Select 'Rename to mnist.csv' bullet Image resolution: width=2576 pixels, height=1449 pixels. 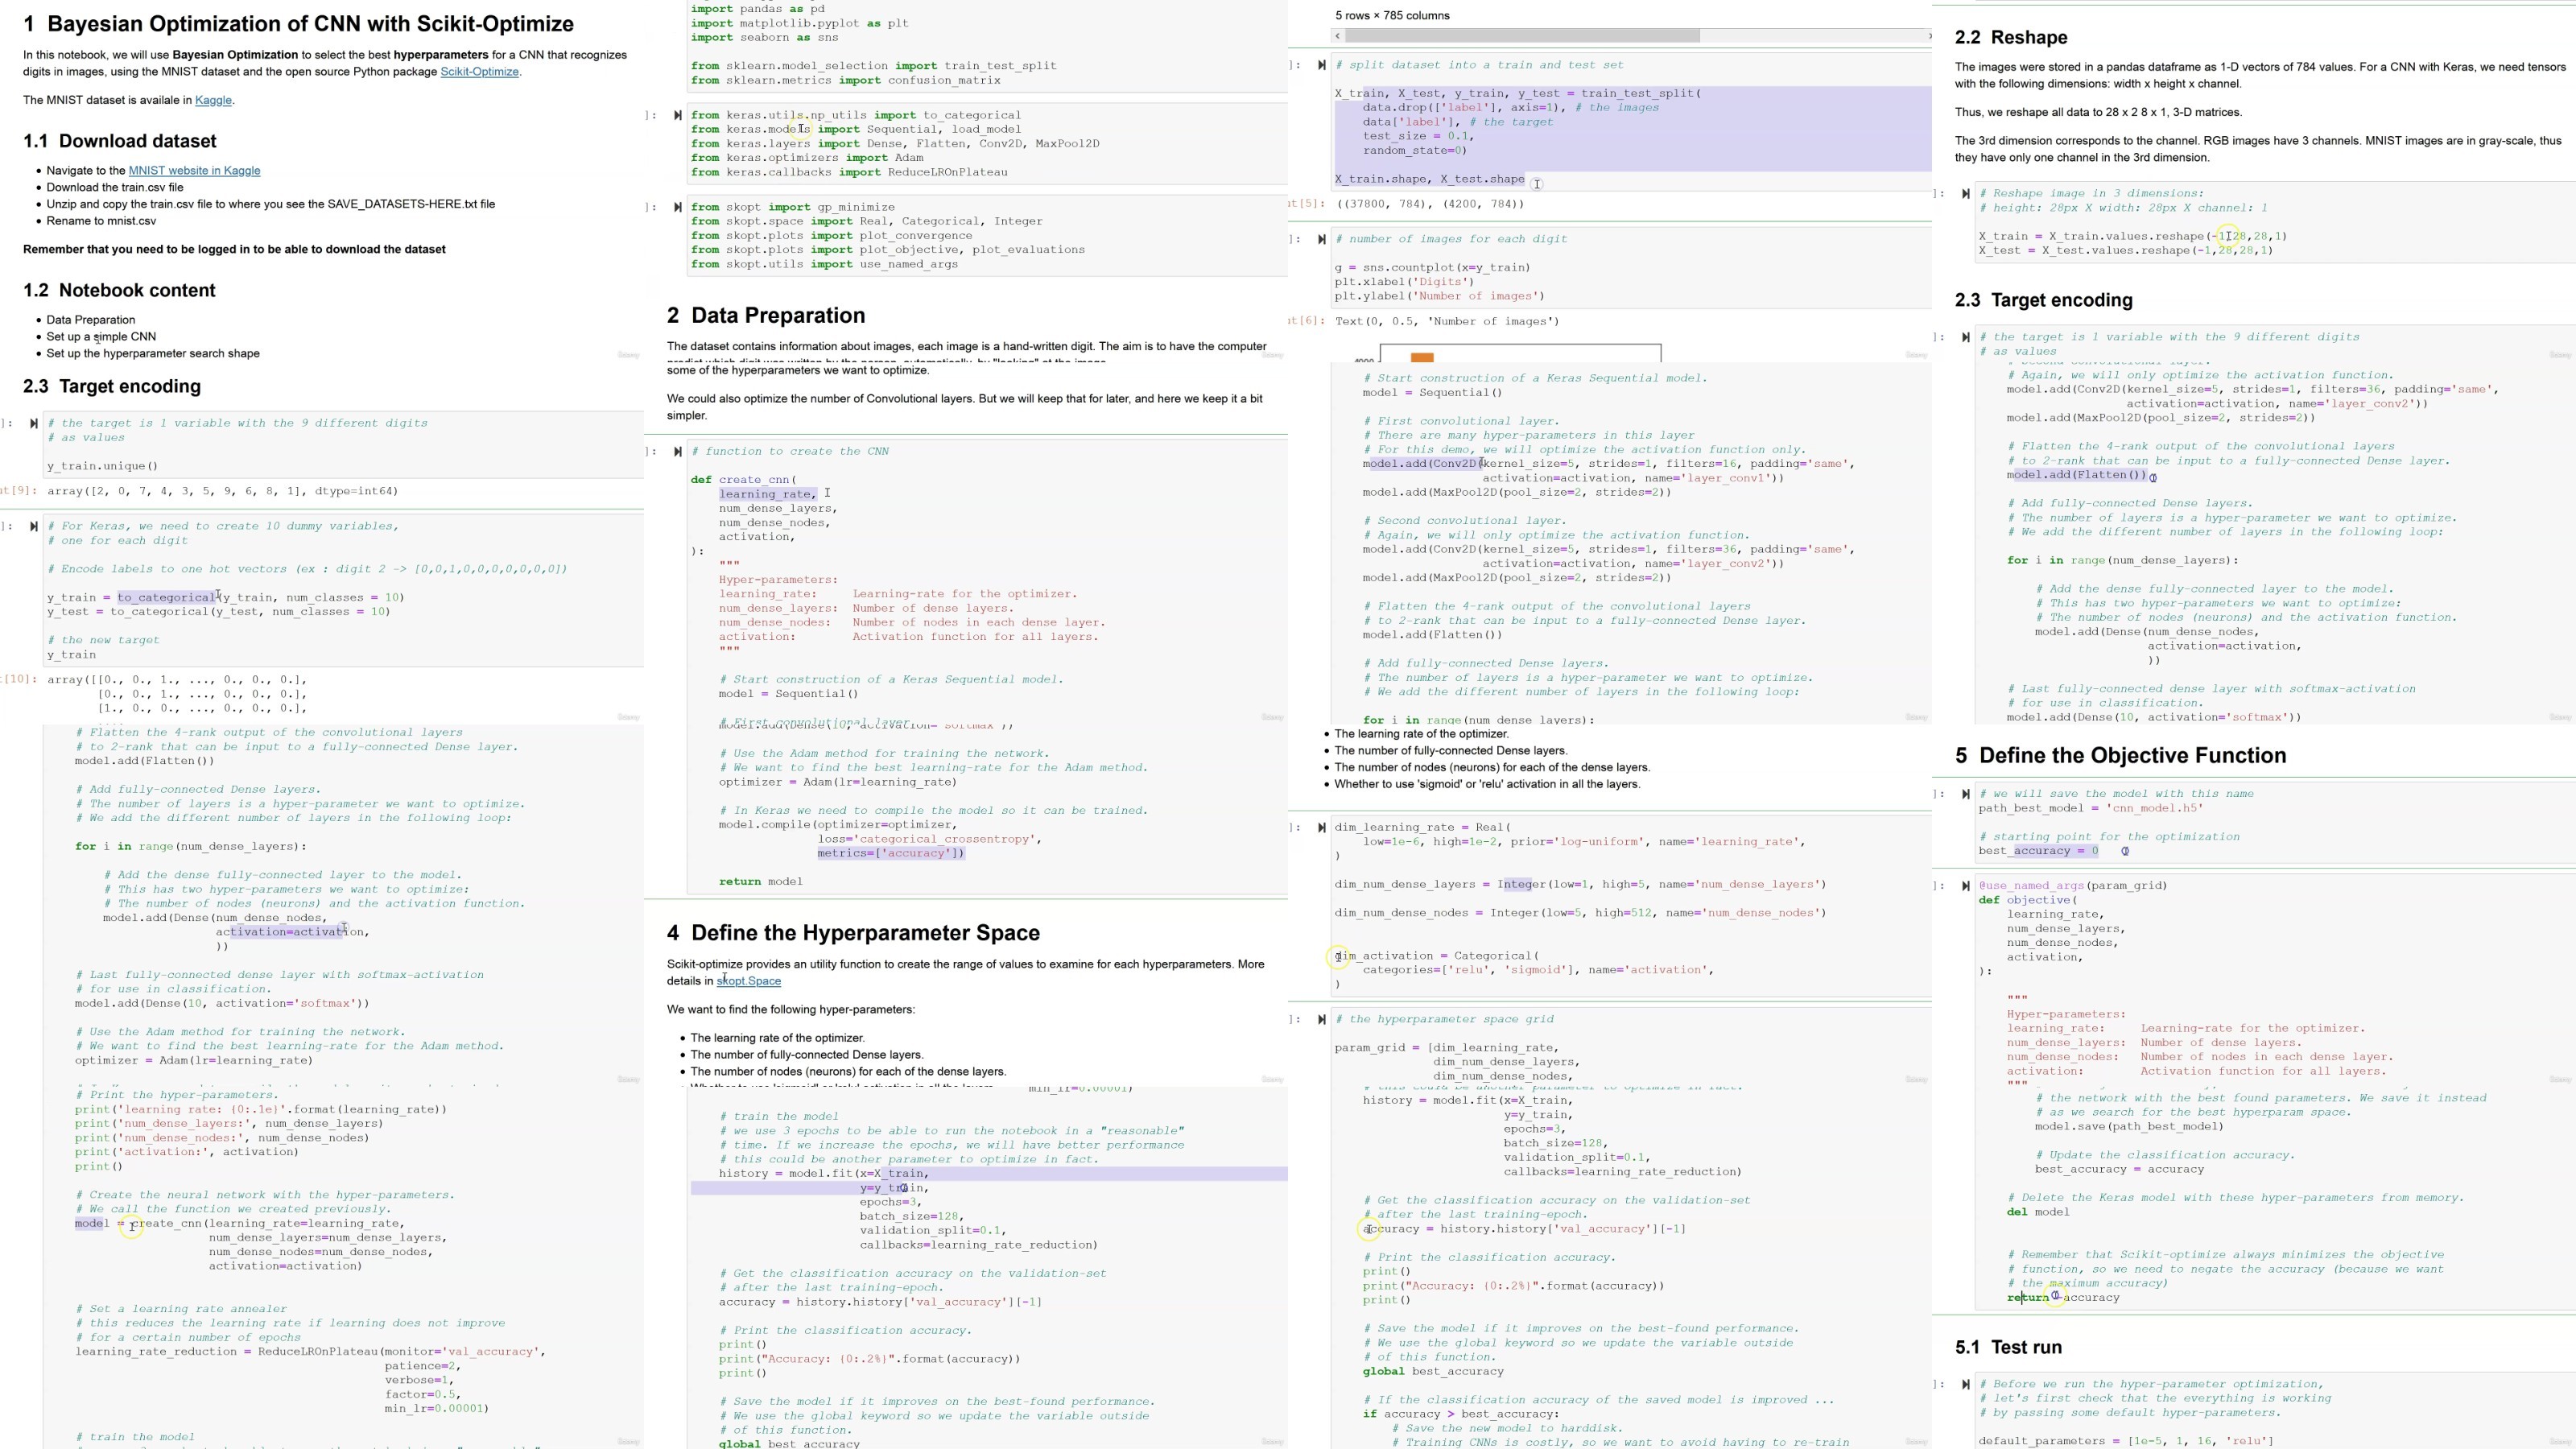(101, 221)
